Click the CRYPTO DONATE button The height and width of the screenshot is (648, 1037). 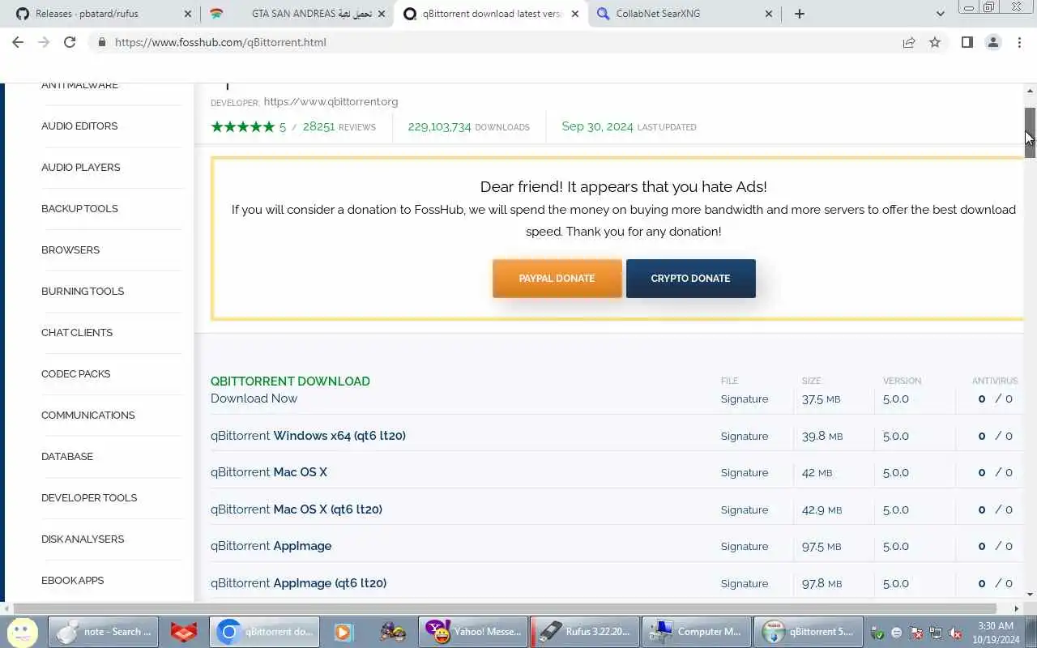click(x=690, y=279)
